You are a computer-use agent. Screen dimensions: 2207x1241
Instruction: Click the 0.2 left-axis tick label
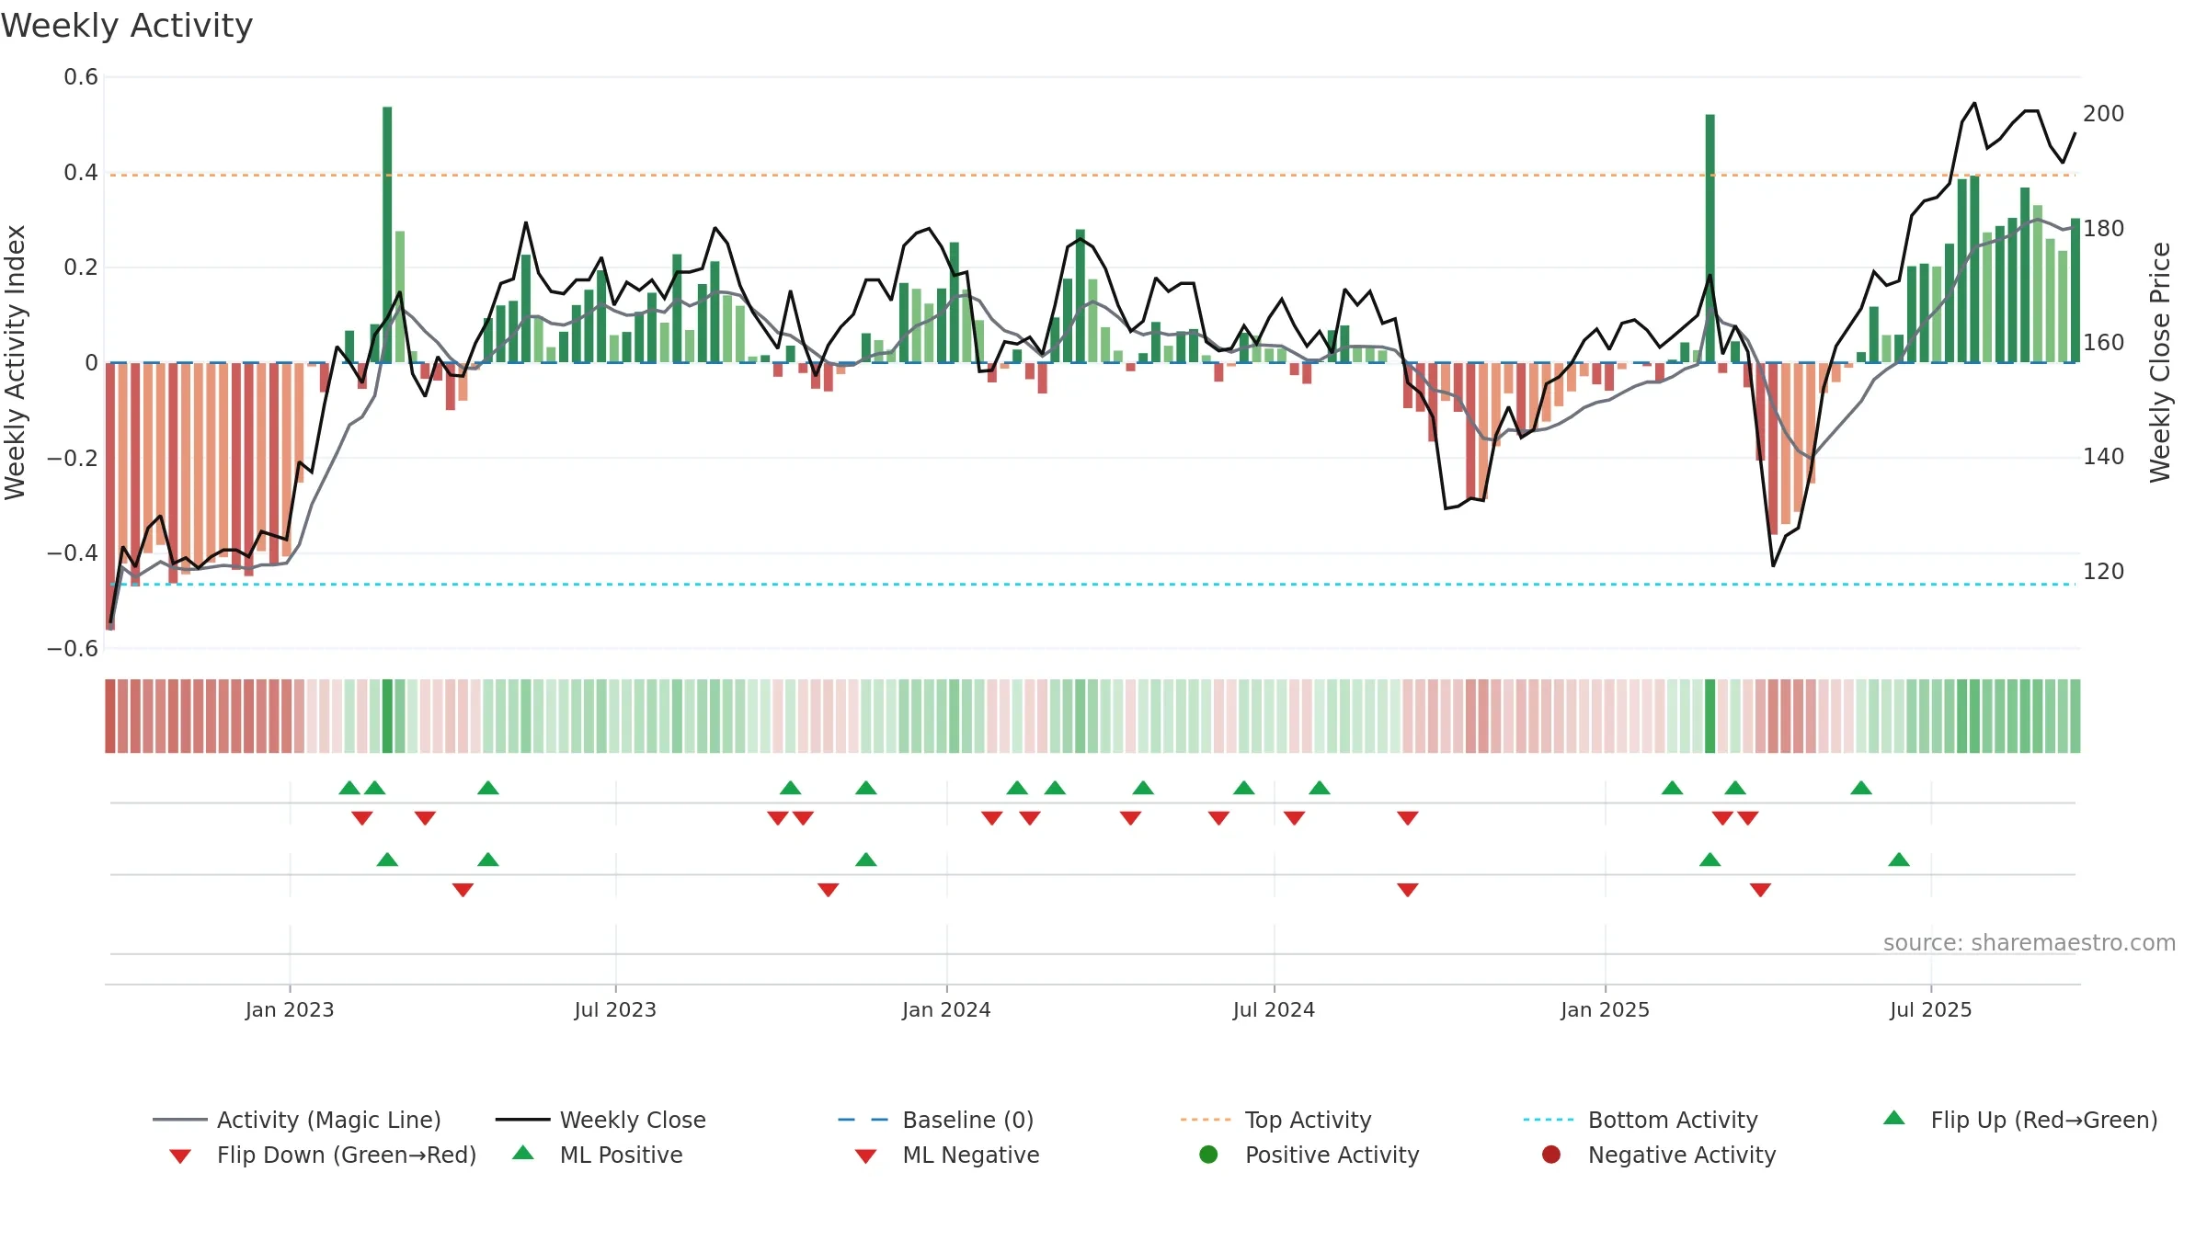pyautogui.click(x=81, y=268)
